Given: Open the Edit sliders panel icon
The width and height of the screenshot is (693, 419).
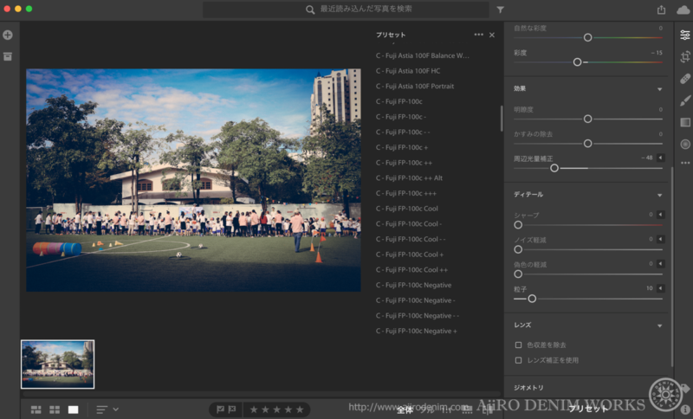Looking at the screenshot, I should point(685,35).
